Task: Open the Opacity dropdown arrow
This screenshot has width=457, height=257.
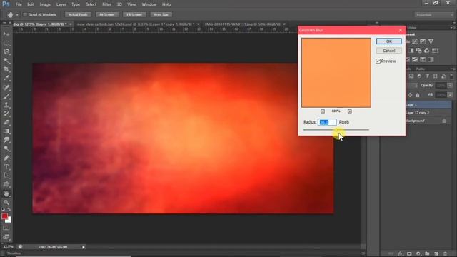Action: point(450,86)
